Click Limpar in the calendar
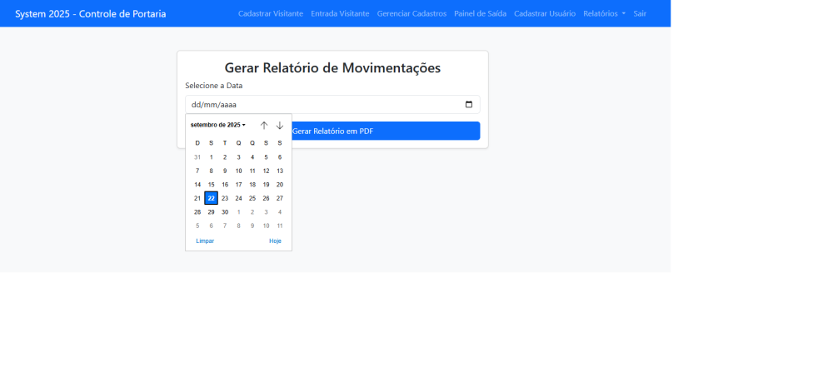Image resolution: width=833 pixels, height=392 pixels. (205, 241)
